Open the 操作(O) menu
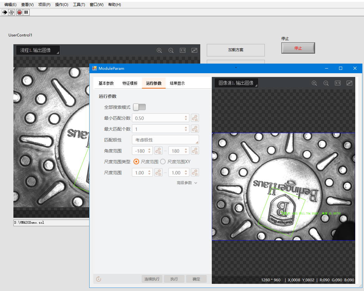 [x=62, y=5]
